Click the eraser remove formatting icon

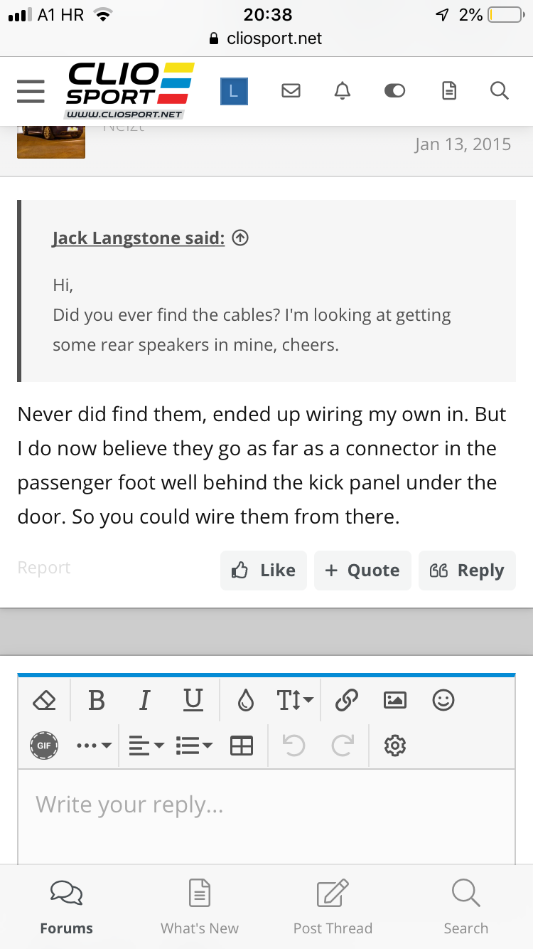pyautogui.click(x=44, y=701)
